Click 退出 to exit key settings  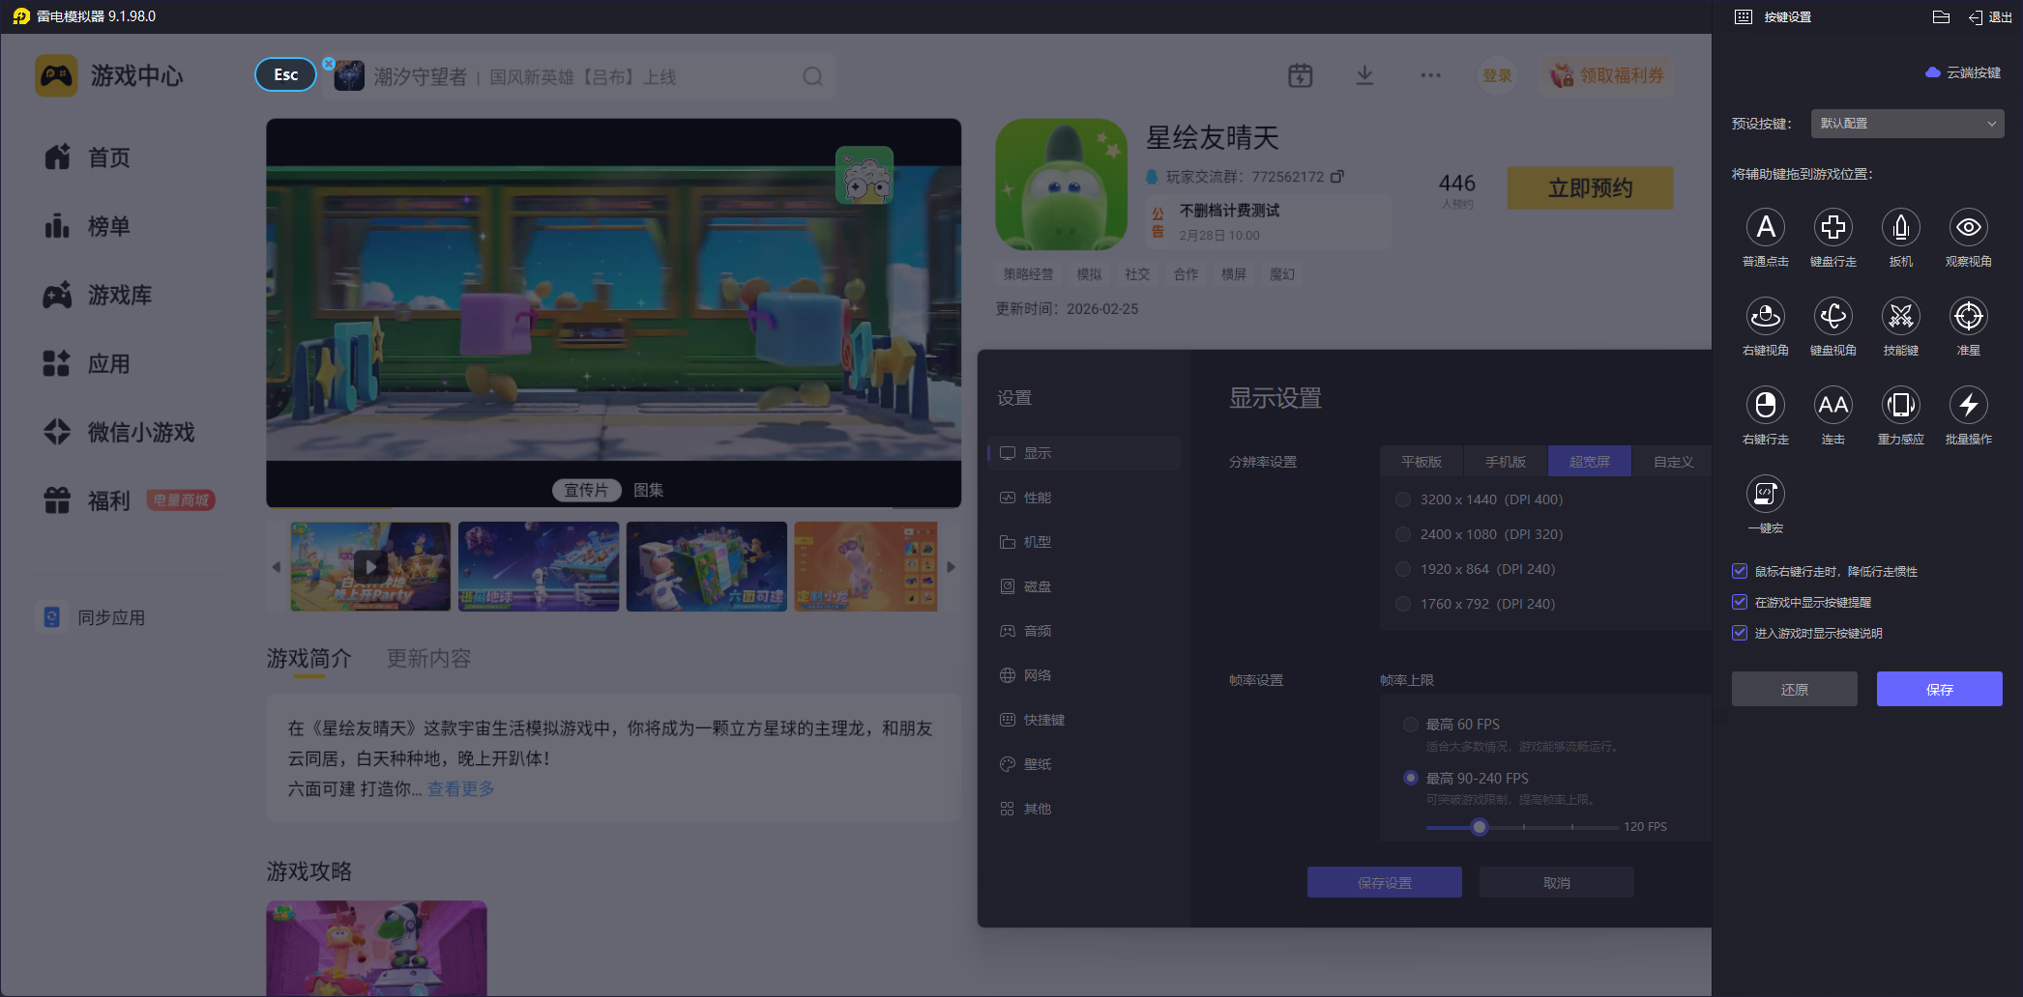tap(1990, 17)
